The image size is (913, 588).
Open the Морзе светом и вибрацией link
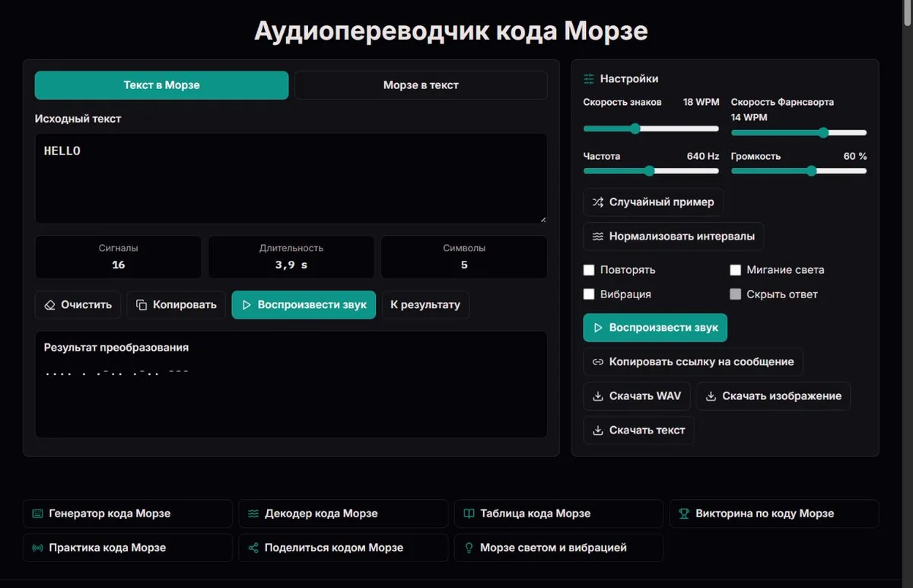click(558, 548)
